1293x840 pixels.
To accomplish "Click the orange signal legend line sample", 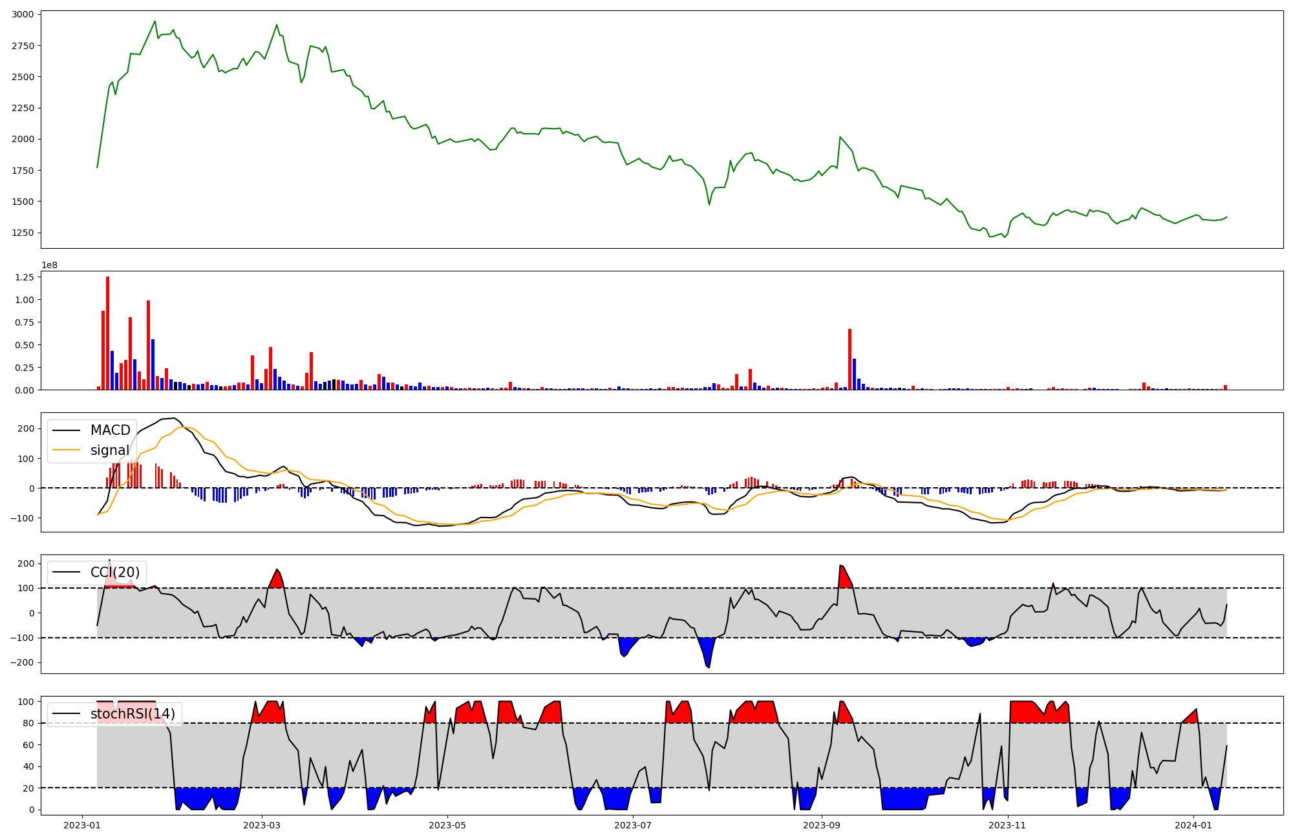I will (x=67, y=450).
